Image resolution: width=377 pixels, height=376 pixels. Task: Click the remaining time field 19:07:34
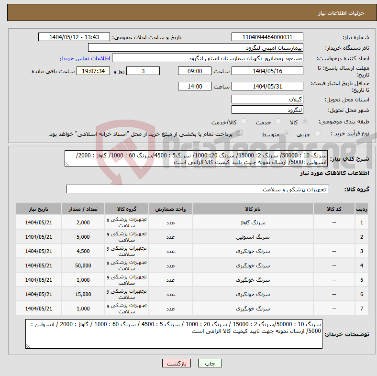tap(93, 71)
